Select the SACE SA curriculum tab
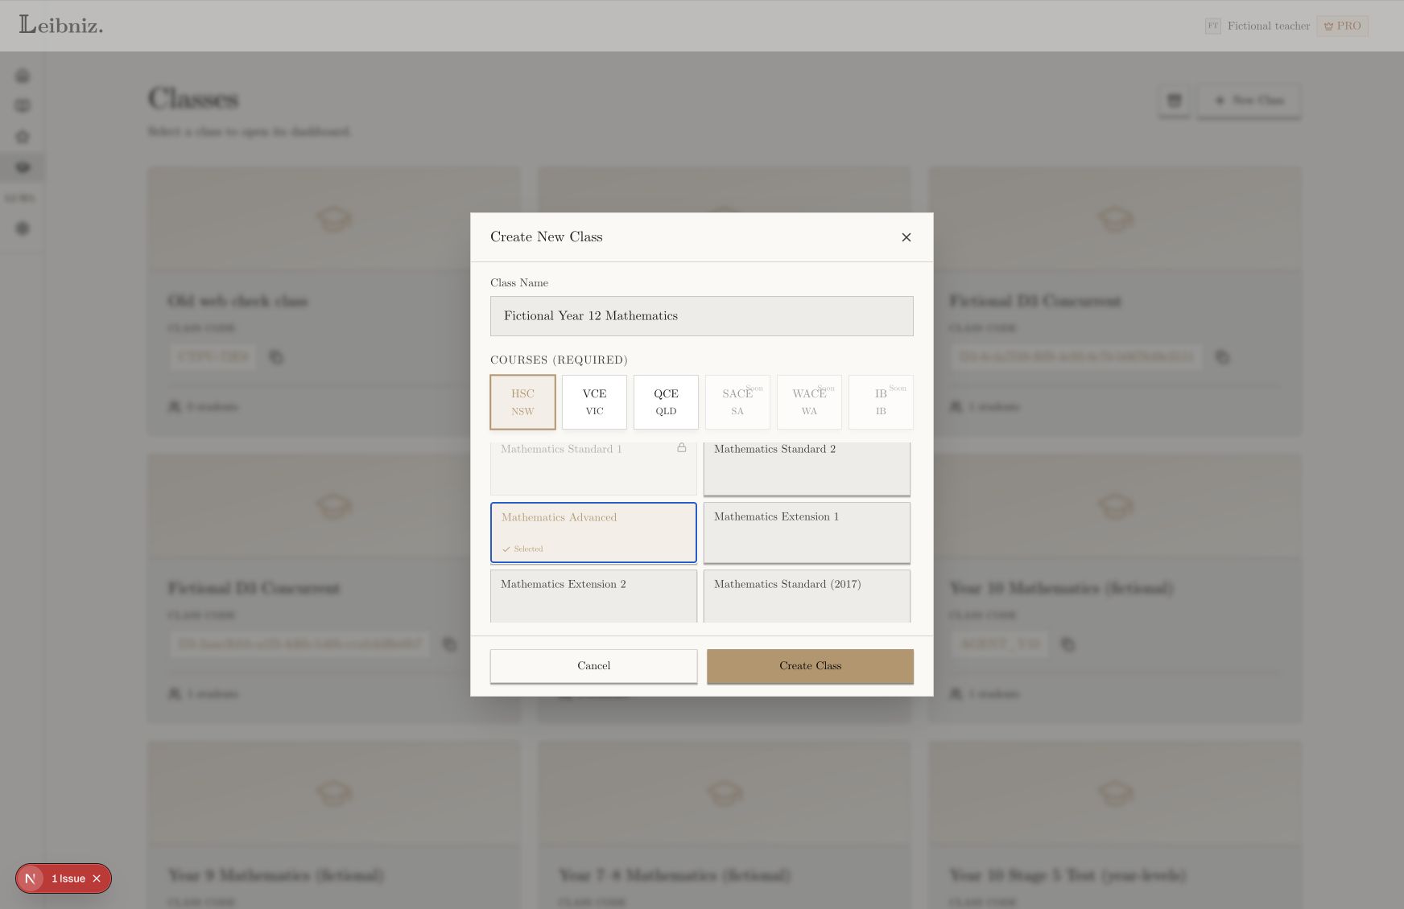Viewport: 1404px width, 909px height. tap(737, 402)
